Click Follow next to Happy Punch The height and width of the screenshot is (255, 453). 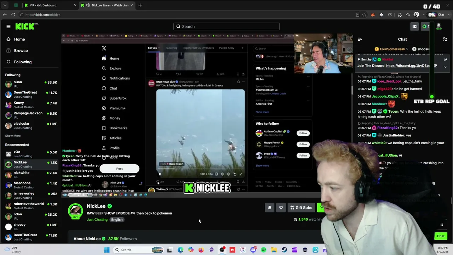pos(303,144)
